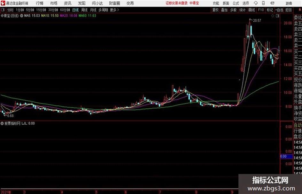Switch to 60分钟 chart period

point(65,10)
